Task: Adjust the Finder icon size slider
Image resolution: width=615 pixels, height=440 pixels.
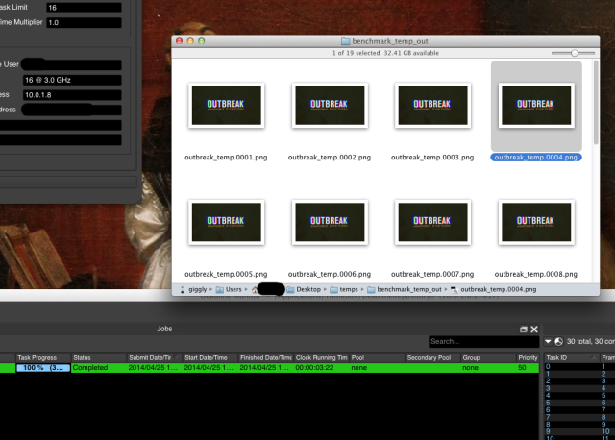Action: click(x=573, y=53)
